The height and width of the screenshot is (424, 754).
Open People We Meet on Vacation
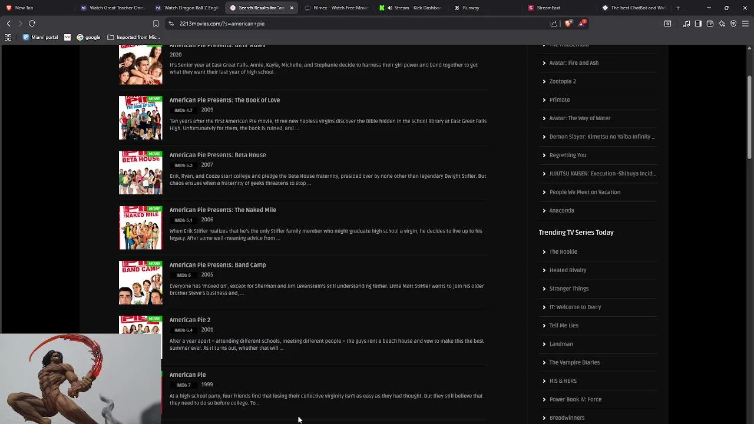[584, 192]
